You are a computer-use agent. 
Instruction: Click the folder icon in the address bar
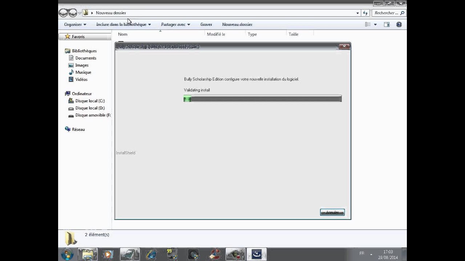(x=86, y=13)
